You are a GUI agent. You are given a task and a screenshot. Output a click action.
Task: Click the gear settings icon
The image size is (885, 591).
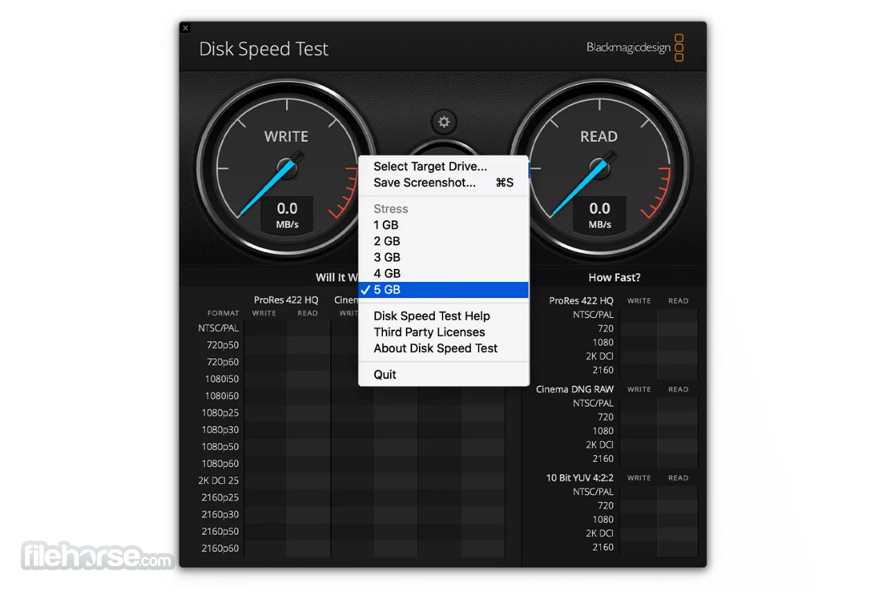coord(444,122)
